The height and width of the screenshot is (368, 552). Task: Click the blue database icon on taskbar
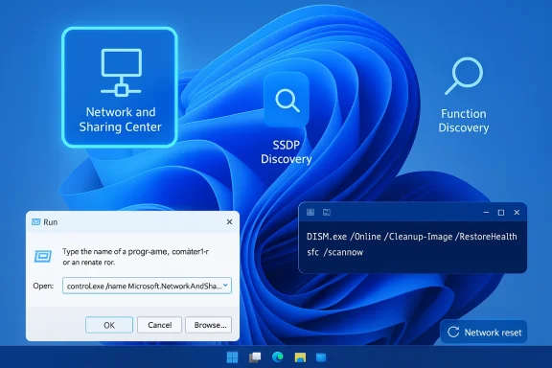[321, 357]
